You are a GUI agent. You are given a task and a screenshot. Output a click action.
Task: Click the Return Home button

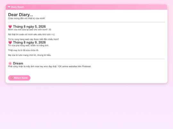pyautogui.click(x=19, y=78)
